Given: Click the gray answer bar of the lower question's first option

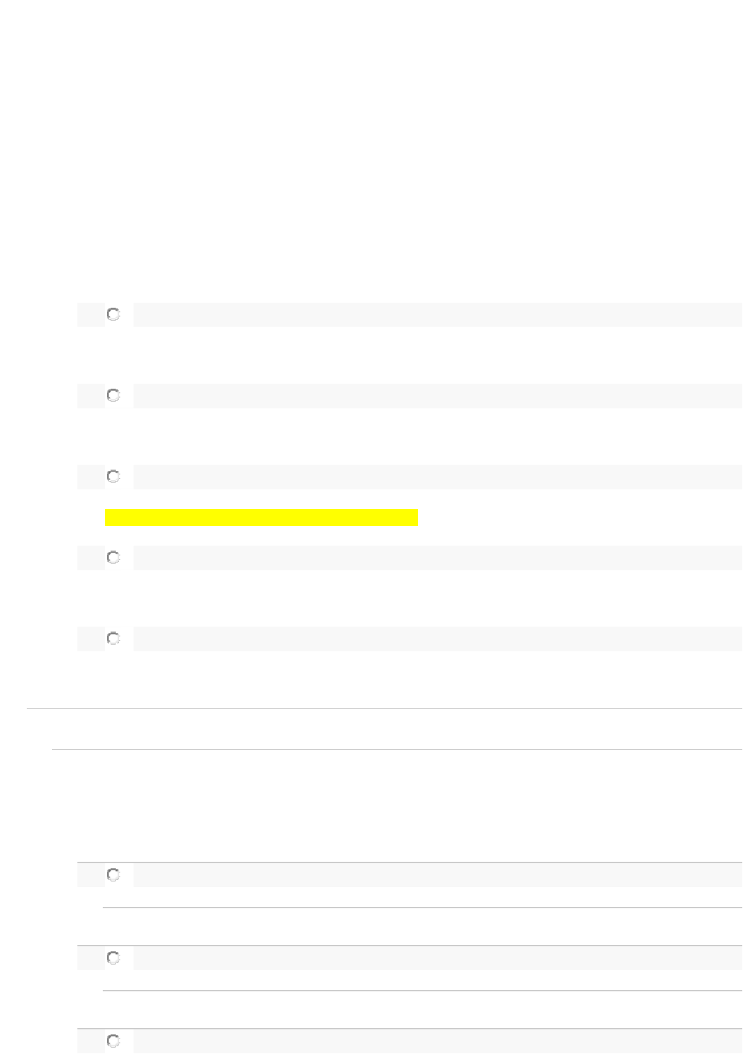Looking at the screenshot, I should [437, 875].
